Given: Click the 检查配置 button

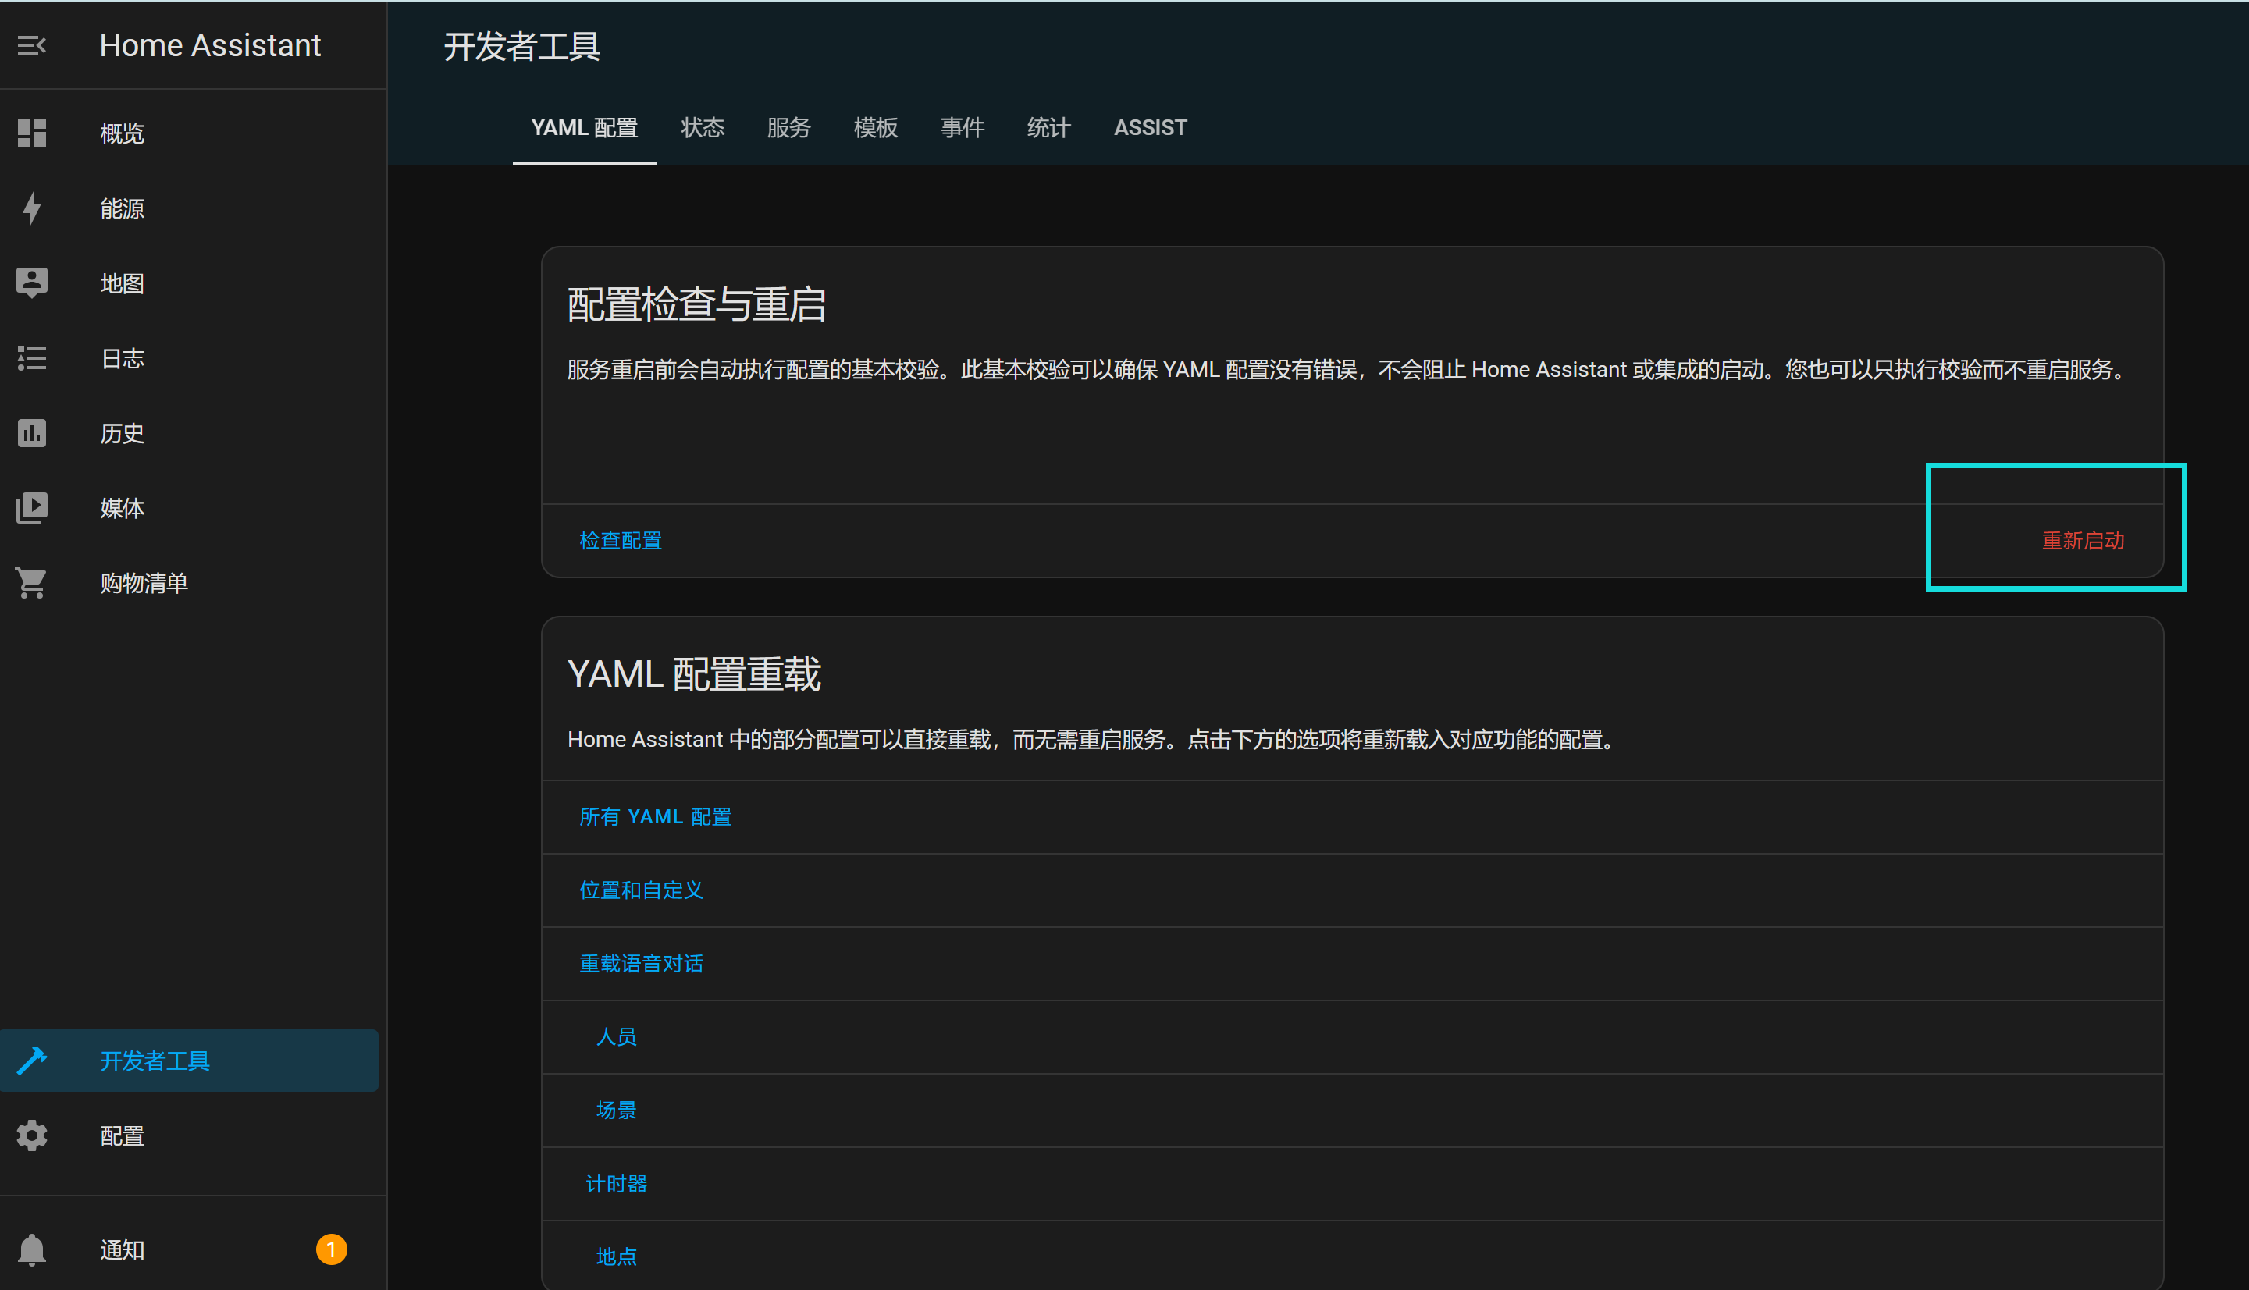Looking at the screenshot, I should tap(621, 541).
